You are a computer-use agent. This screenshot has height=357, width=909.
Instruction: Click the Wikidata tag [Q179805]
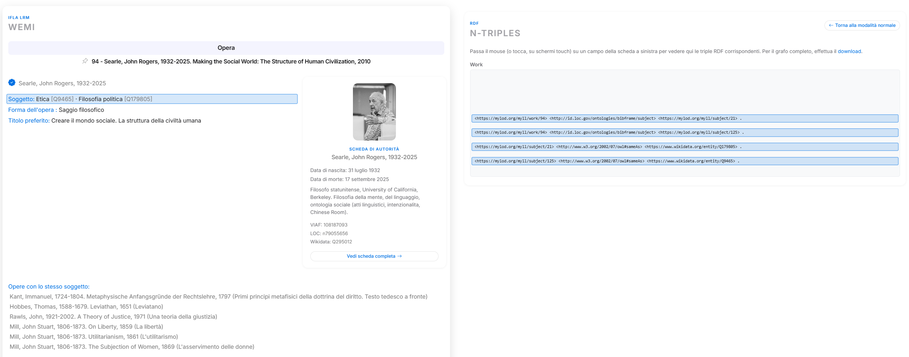(138, 99)
